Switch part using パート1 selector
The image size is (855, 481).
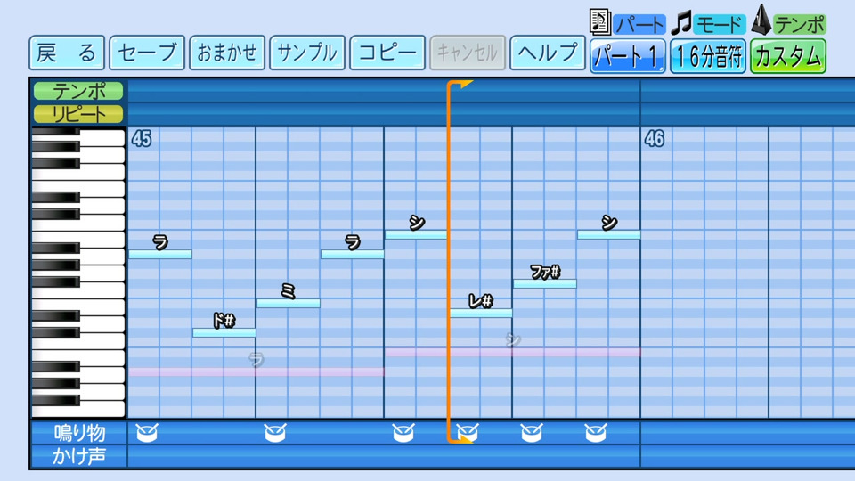628,56
